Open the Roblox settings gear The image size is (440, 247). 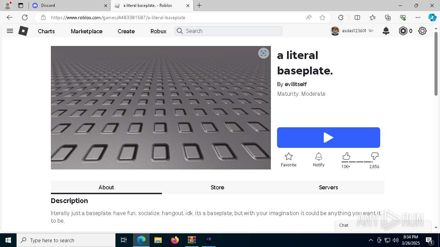tap(422, 31)
